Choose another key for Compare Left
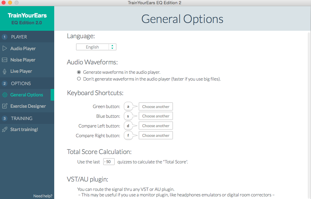 pyautogui.click(x=155, y=126)
